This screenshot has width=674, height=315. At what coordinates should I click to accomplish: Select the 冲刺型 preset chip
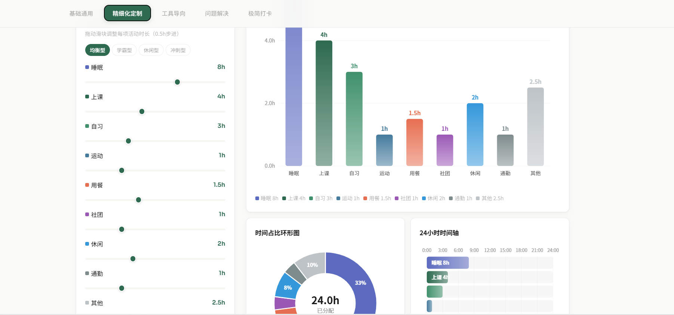click(x=178, y=50)
